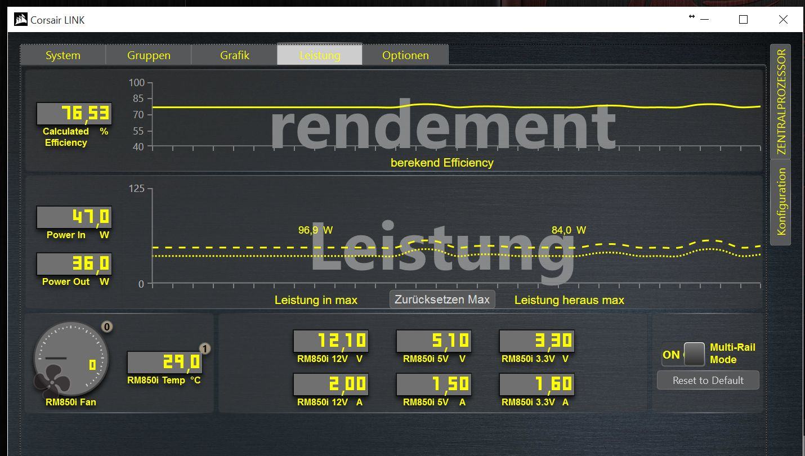Click the Power In value 47,0
Image resolution: width=805 pixels, height=456 pixels.
74,217
